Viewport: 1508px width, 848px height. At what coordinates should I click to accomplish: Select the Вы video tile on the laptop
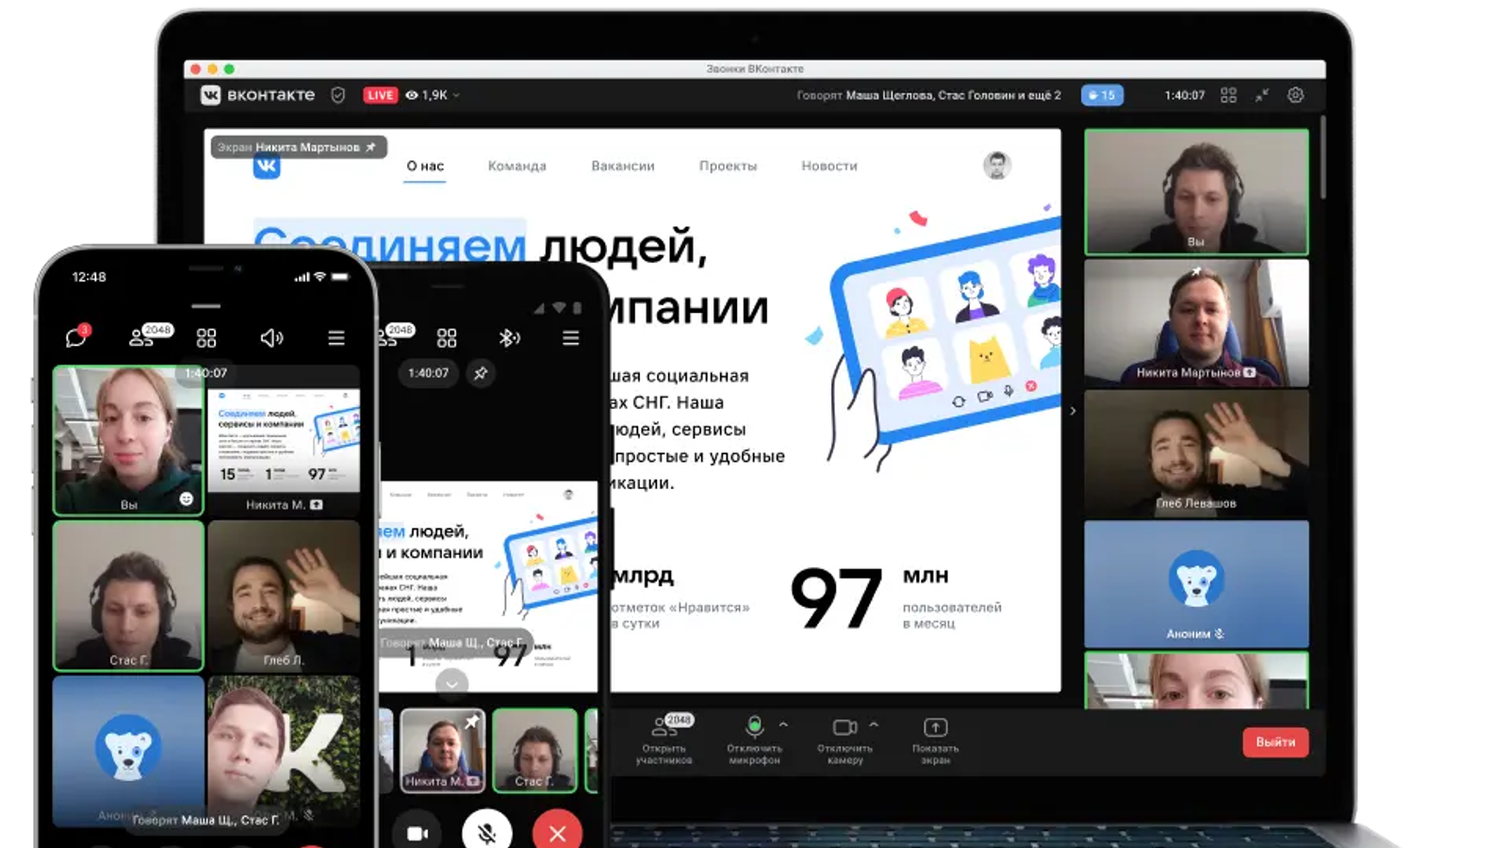coord(1196,192)
